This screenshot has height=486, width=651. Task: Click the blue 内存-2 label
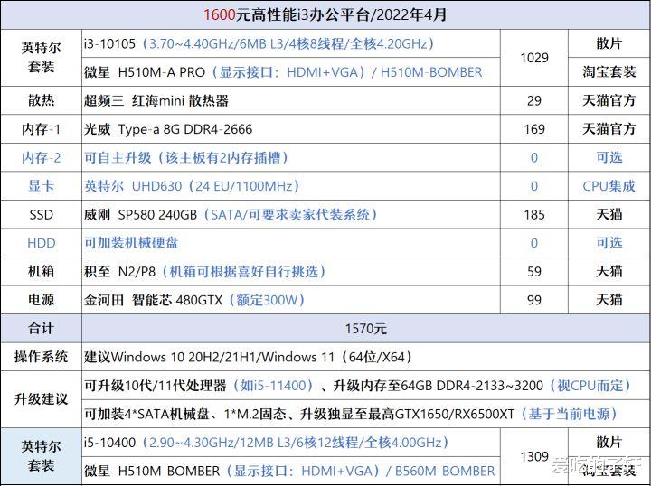pyautogui.click(x=41, y=157)
